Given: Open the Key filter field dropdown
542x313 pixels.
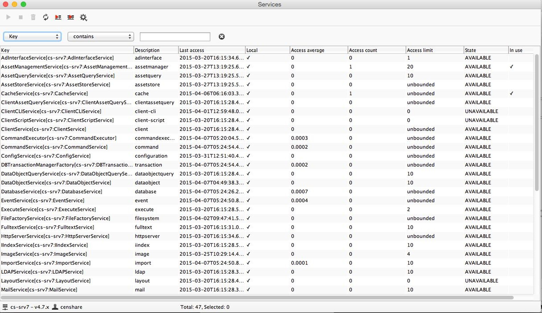Looking at the screenshot, I should tap(32, 37).
